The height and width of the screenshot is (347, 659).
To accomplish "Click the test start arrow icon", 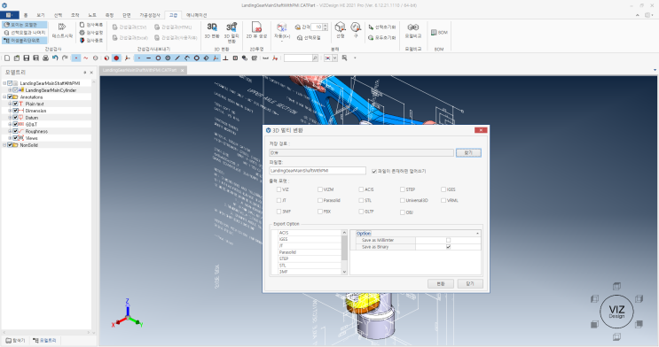I will coord(62,27).
